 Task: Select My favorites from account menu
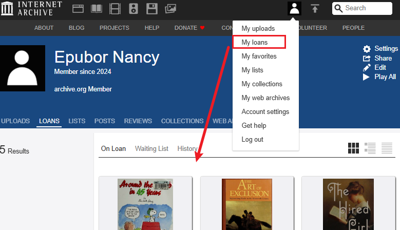259,56
